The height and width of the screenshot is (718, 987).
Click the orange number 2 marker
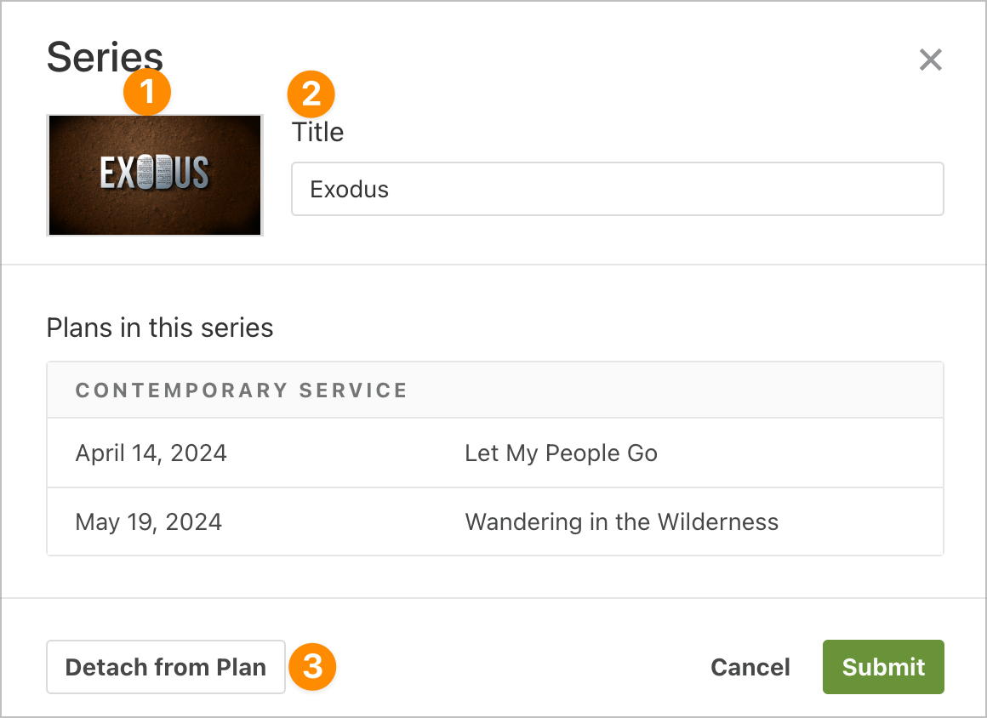coord(311,94)
